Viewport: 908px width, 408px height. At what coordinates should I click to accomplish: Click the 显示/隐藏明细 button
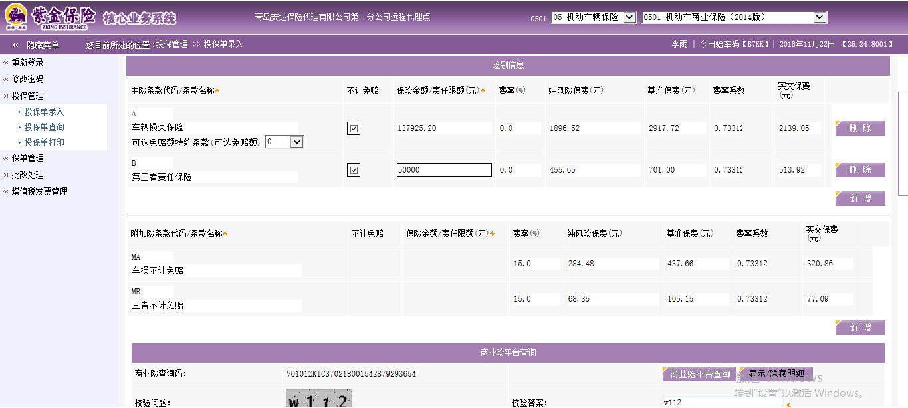[775, 374]
